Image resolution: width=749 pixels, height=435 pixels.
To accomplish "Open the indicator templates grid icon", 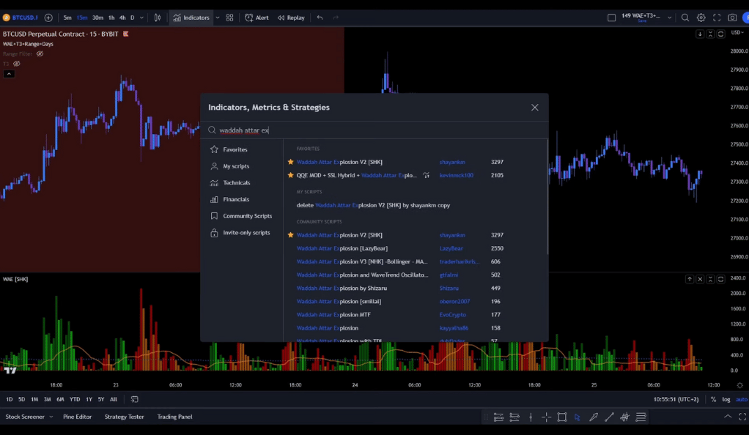I will coord(230,18).
